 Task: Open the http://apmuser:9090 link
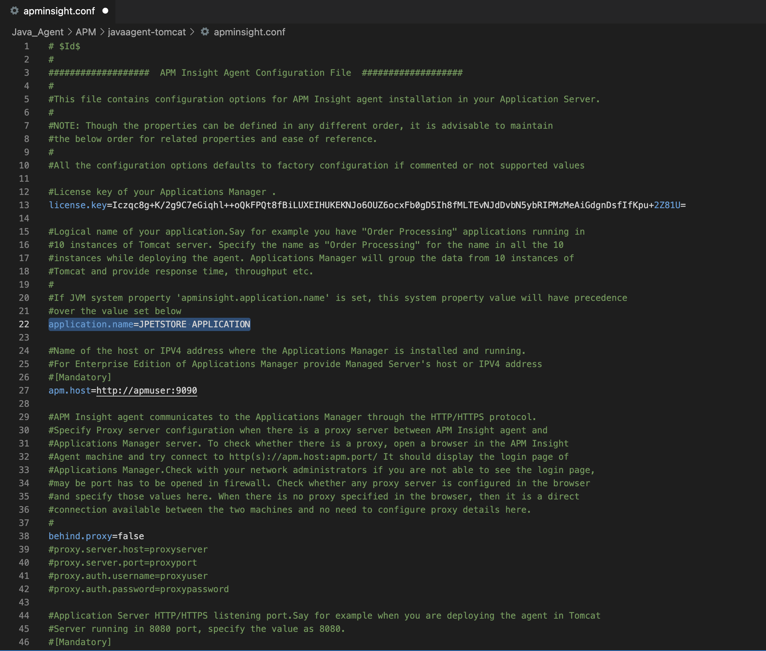(146, 391)
